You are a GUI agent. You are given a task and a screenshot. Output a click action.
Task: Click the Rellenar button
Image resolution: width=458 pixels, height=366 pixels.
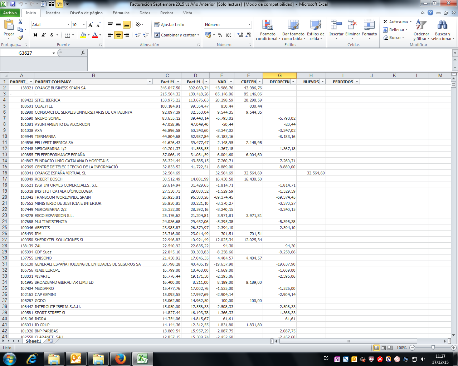click(395, 30)
